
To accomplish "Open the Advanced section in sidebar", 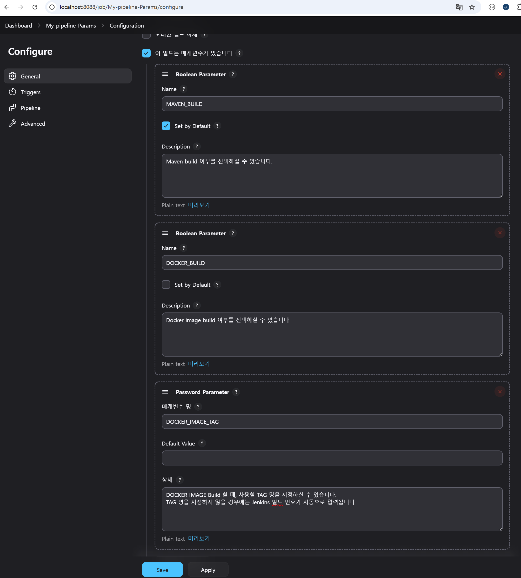I will (33, 124).
